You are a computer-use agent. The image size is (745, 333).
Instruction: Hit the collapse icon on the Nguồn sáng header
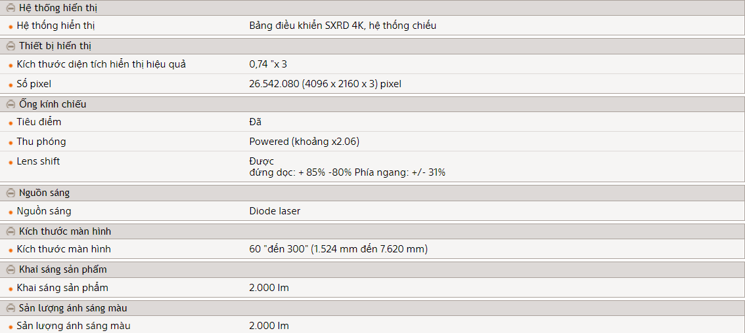click(11, 193)
